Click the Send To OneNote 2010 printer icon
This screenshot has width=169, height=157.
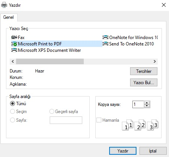[x=105, y=44]
